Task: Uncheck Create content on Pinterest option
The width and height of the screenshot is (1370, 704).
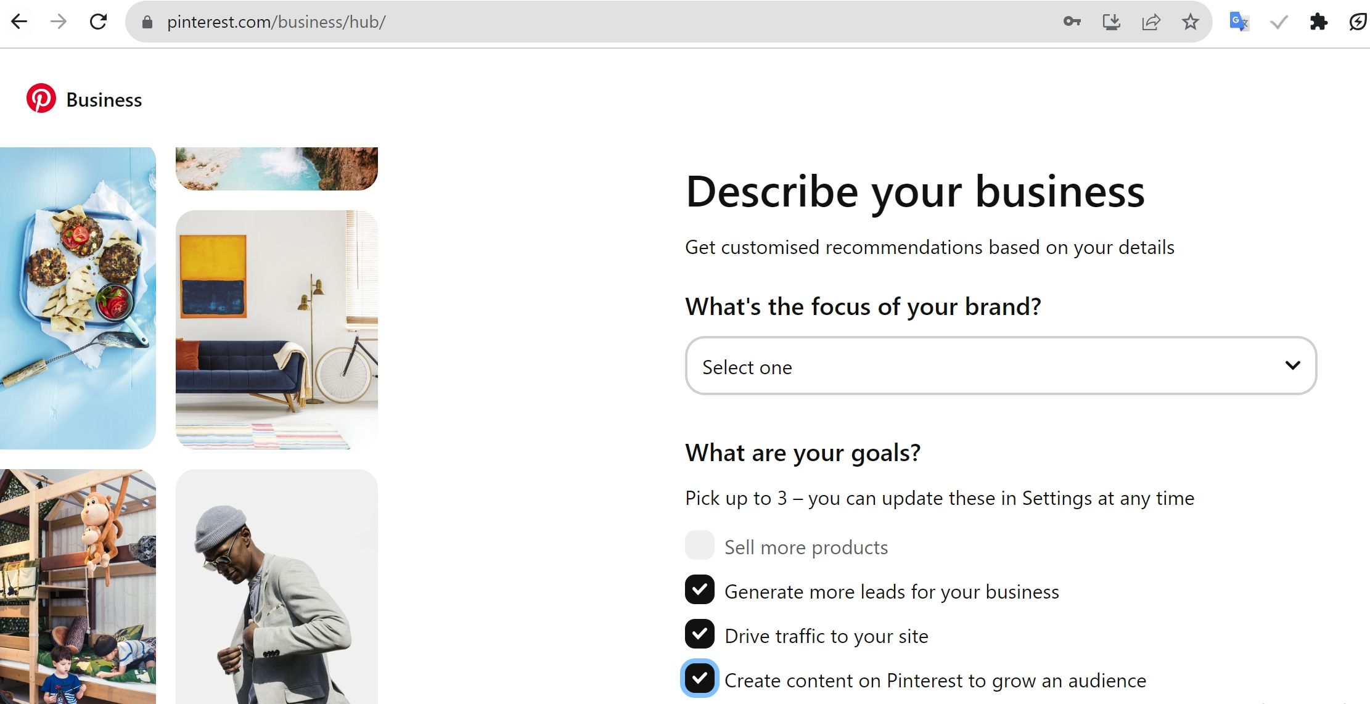Action: pyautogui.click(x=699, y=679)
